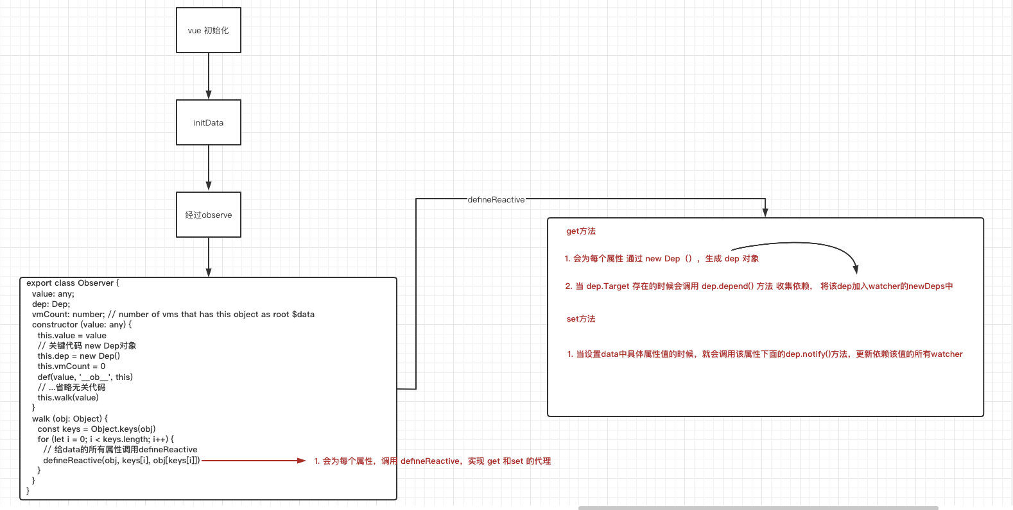This screenshot has width=1013, height=510.
Task: Click the defineReactive connector label
Action: 496,200
